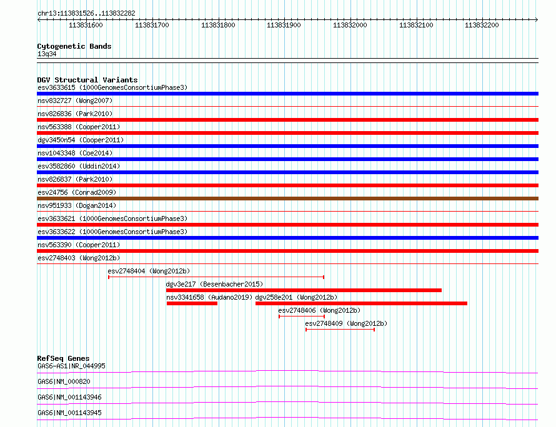Open nsv826837 (Park2010) variant
This screenshot has height=427, width=556.
(75, 179)
